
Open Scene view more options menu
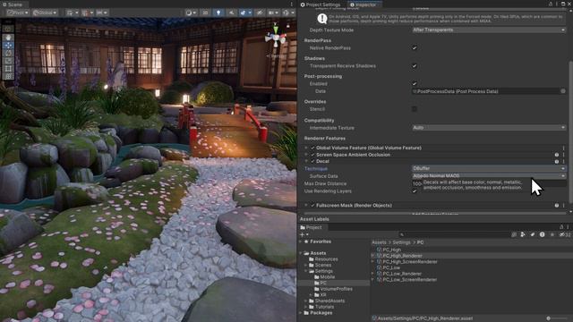(291, 4)
